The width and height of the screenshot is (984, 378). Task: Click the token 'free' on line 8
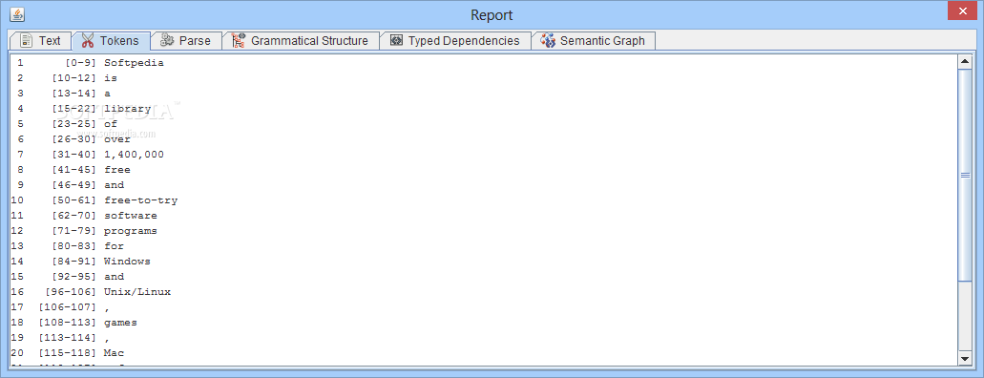click(117, 170)
